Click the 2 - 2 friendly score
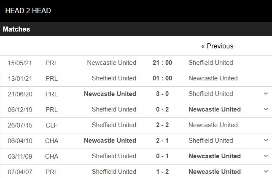This screenshot has height=178, width=272. click(162, 125)
